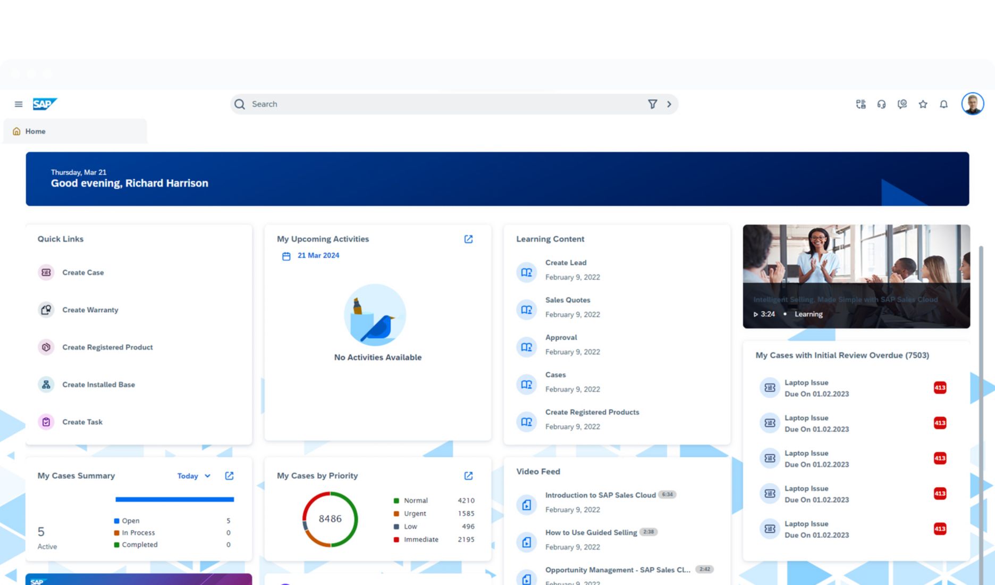Open favorites star icon in header

923,104
